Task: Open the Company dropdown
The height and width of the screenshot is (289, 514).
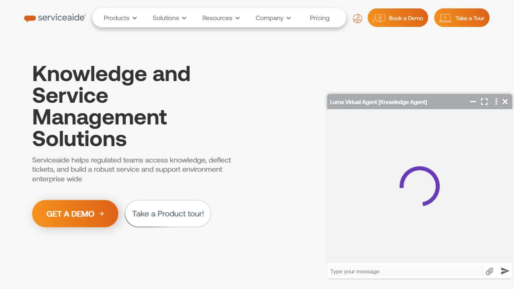Action: tap(273, 18)
